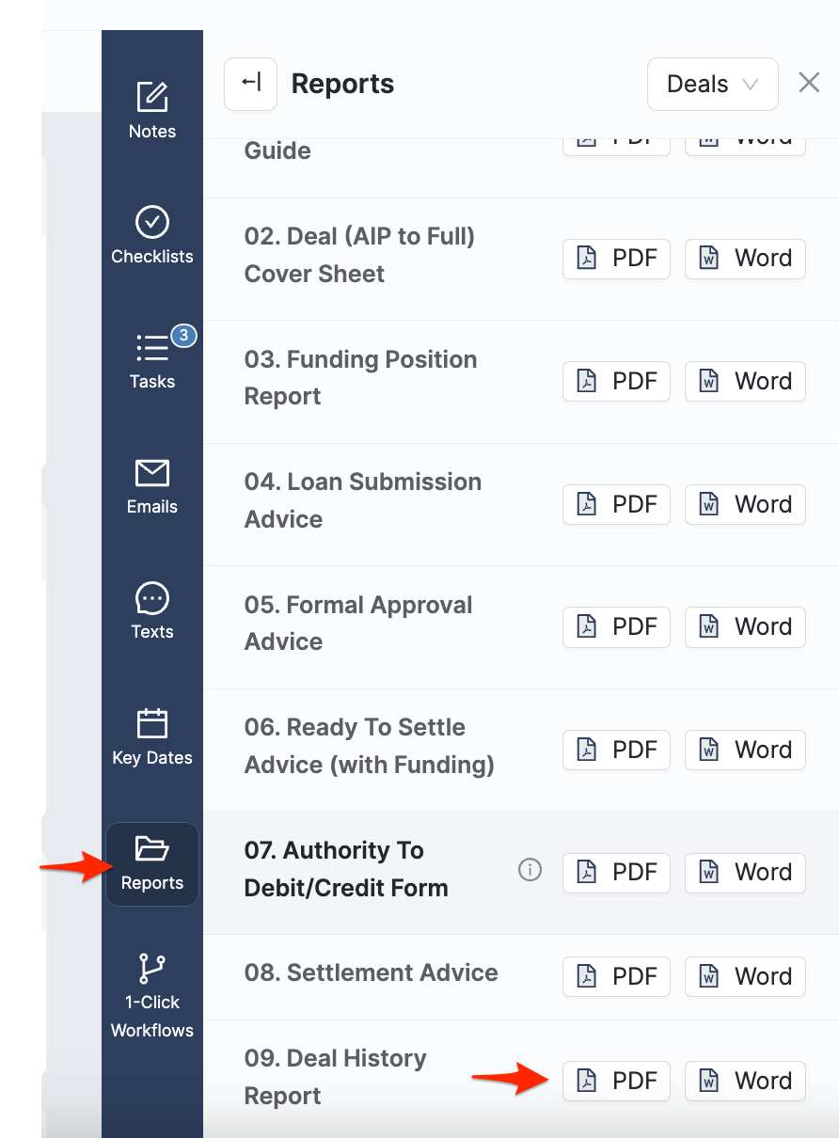The width and height of the screenshot is (839, 1138).
Task: Close the Reports panel with X
Action: click(x=809, y=83)
